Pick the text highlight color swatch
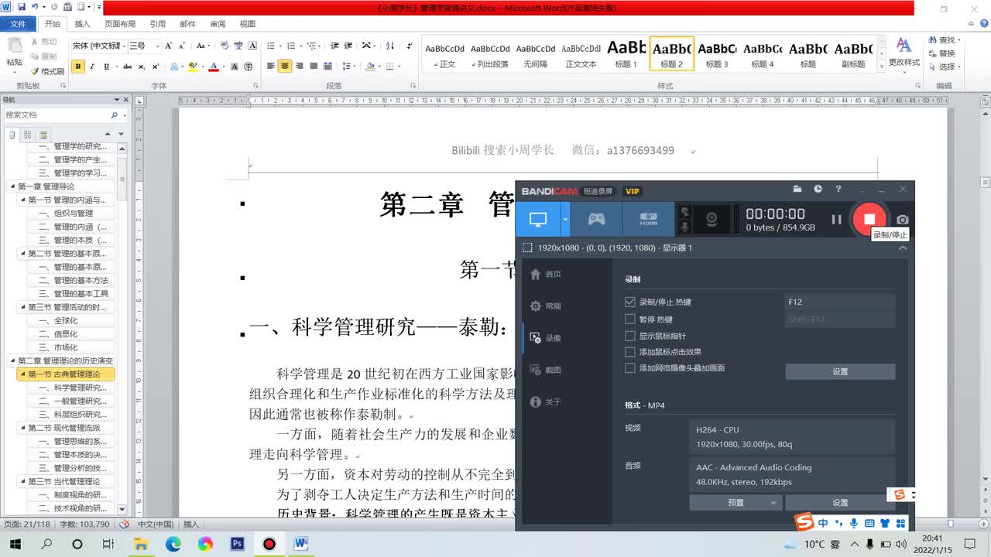This screenshot has width=991, height=557. coord(193,67)
